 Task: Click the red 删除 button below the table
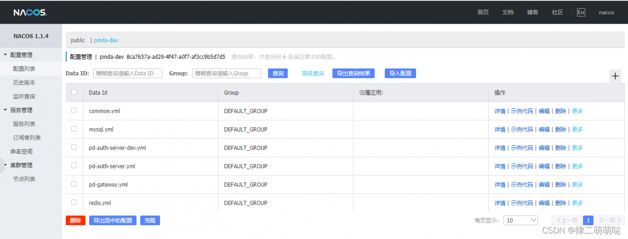pyautogui.click(x=76, y=220)
